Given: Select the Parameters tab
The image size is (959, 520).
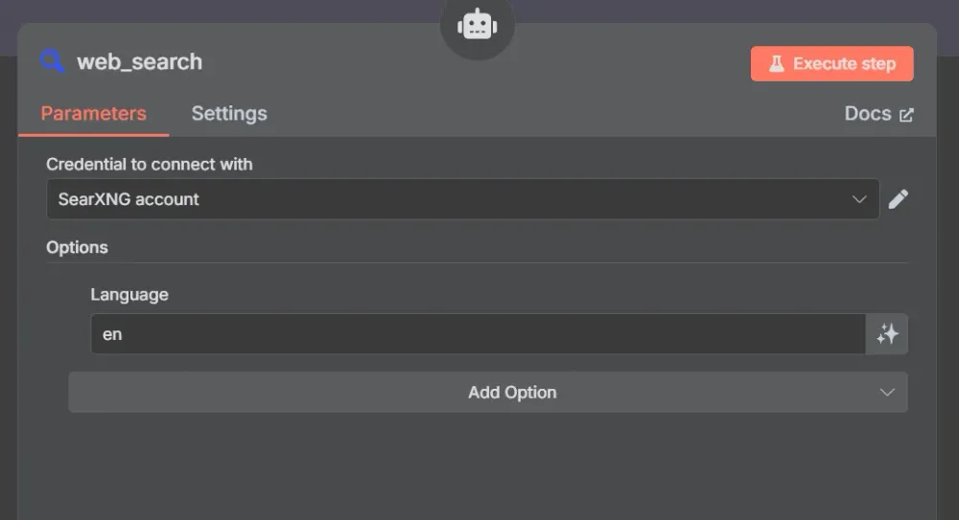Looking at the screenshot, I should (x=94, y=114).
